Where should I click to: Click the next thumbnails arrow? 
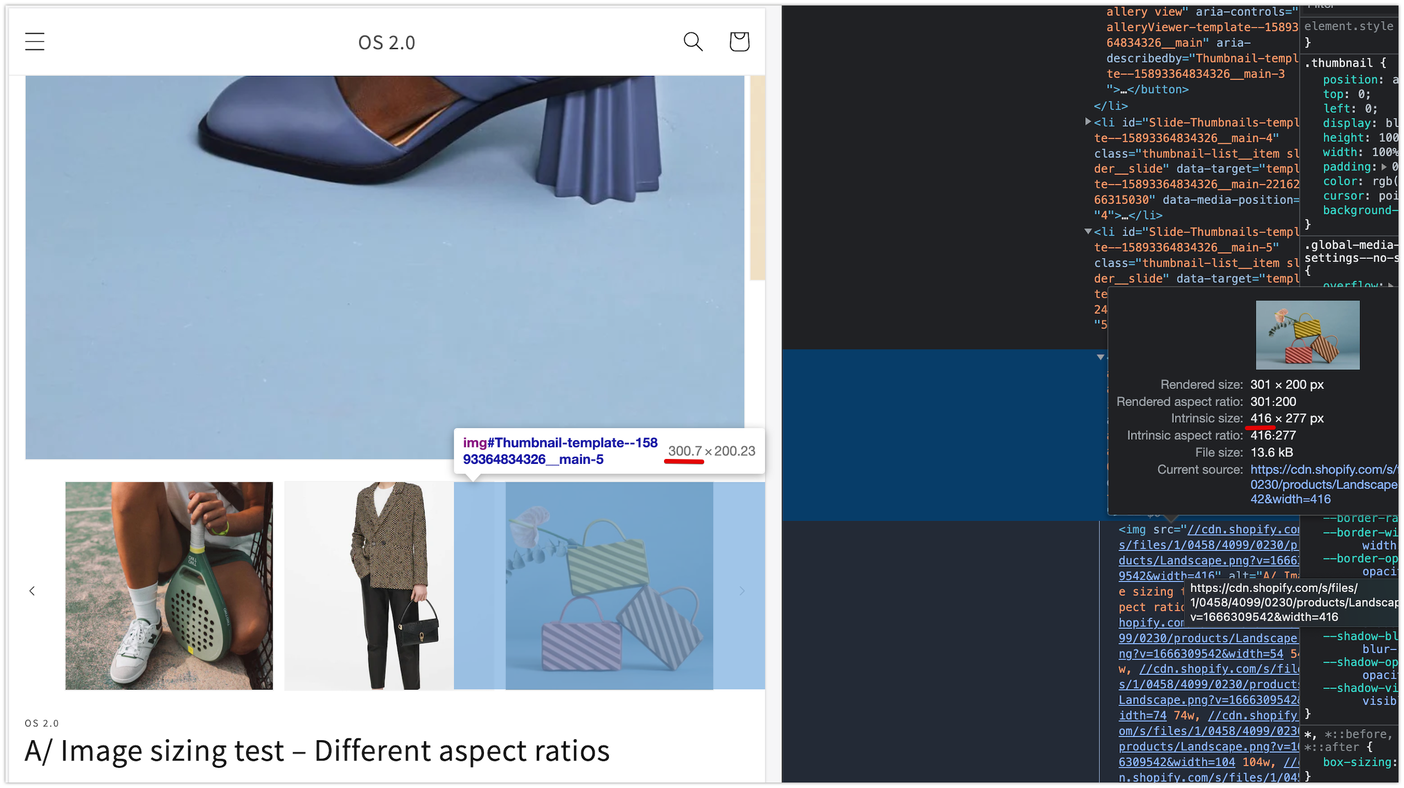coord(742,591)
